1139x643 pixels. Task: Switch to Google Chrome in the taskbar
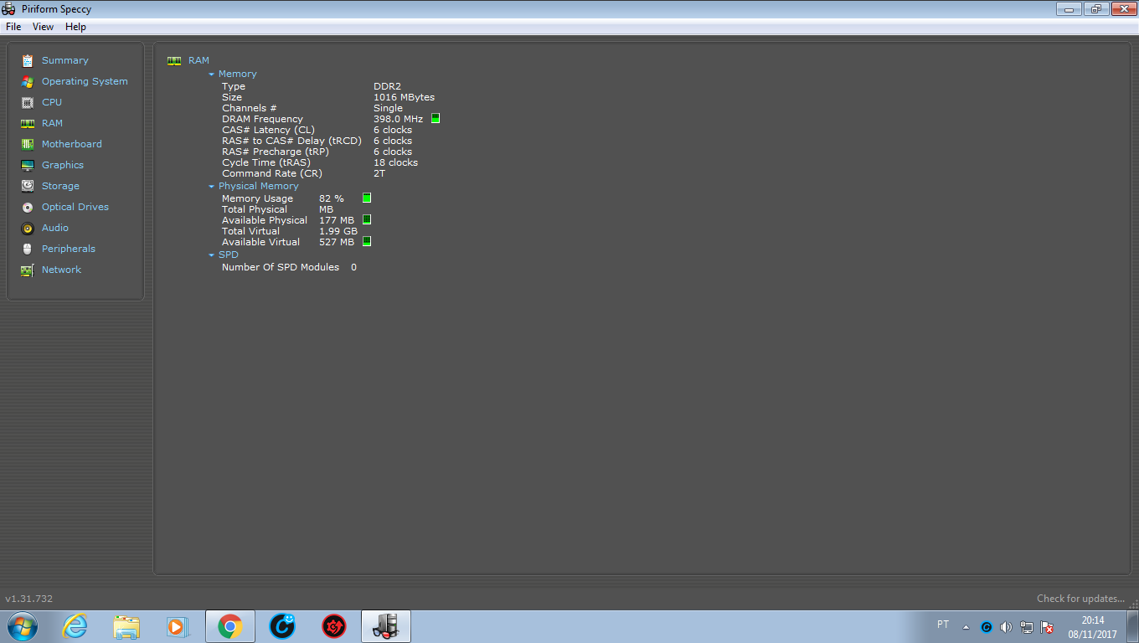point(230,625)
